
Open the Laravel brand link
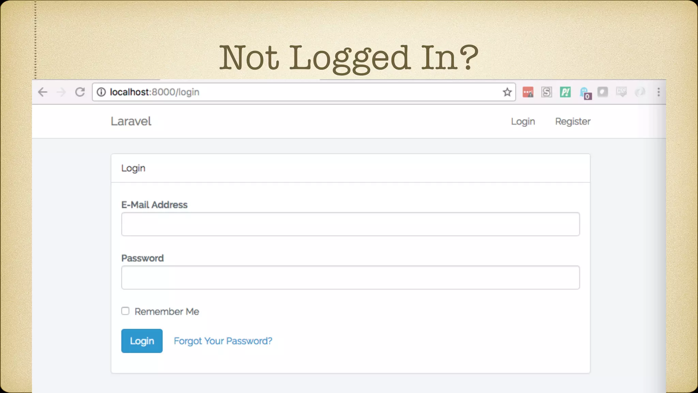click(131, 121)
